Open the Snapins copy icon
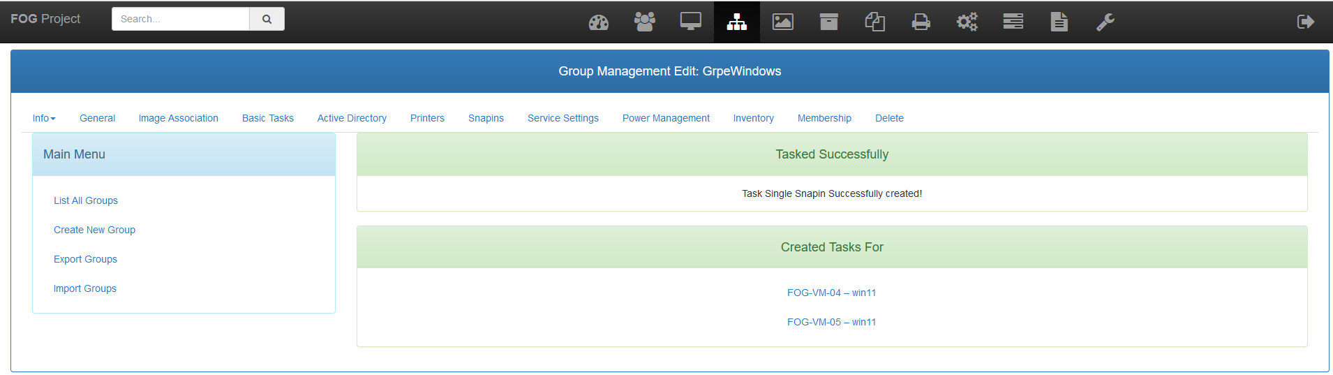 click(x=874, y=22)
